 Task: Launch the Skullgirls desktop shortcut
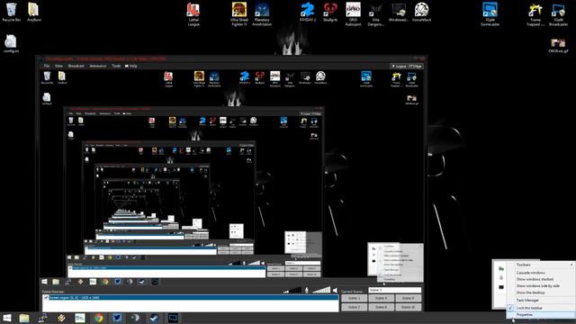[330, 12]
